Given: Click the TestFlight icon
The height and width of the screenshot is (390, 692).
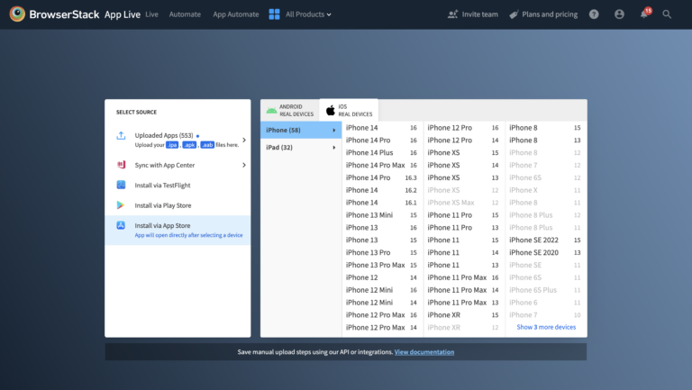Looking at the screenshot, I should (121, 185).
